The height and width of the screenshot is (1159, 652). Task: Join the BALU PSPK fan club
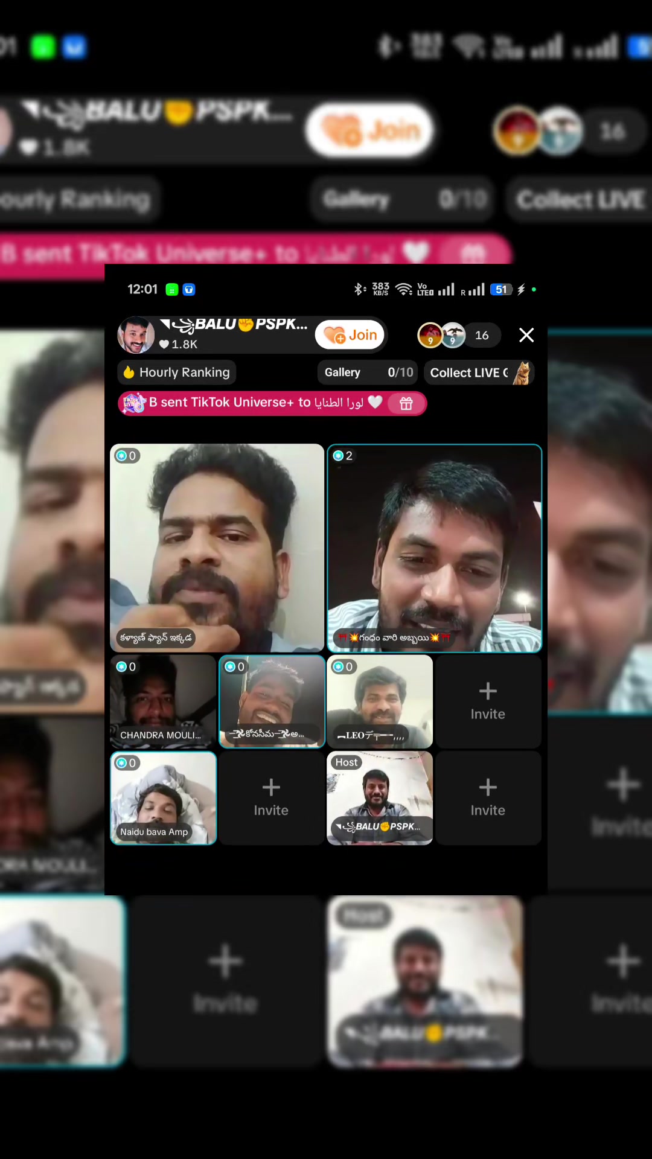click(x=351, y=335)
